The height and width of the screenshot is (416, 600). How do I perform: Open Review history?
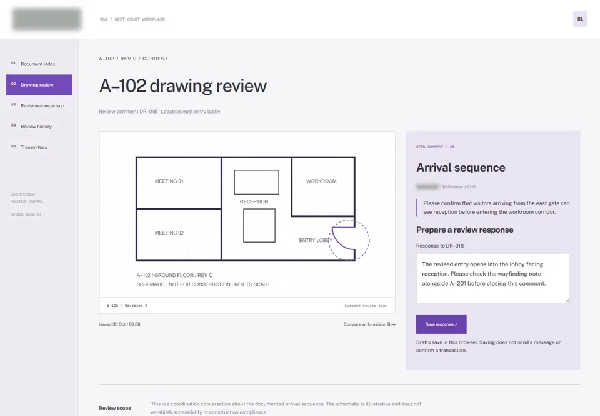(x=39, y=127)
